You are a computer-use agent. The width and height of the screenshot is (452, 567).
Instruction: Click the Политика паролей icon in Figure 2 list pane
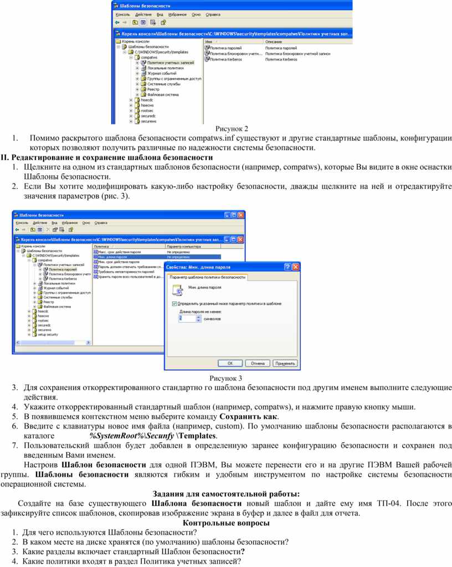[207, 48]
